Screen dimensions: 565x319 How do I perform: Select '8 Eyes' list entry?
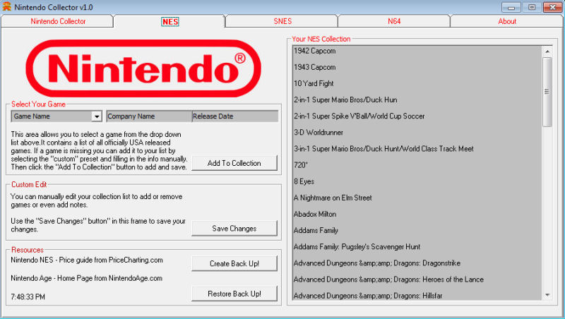304,181
